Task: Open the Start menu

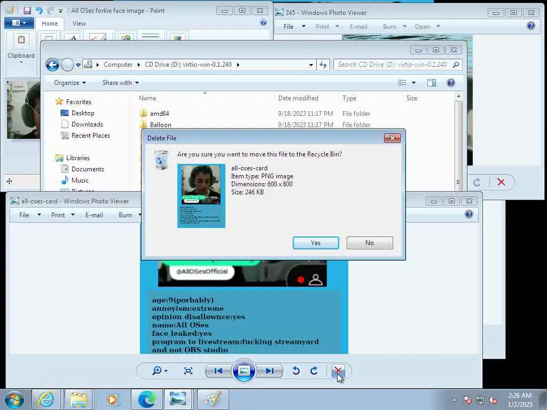Action: [x=14, y=399]
